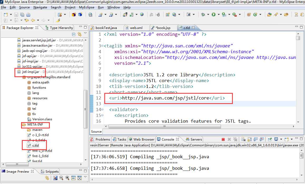Open the MyEclipse menu
Viewport: 305px width, 184px height.
[x=87, y=7]
